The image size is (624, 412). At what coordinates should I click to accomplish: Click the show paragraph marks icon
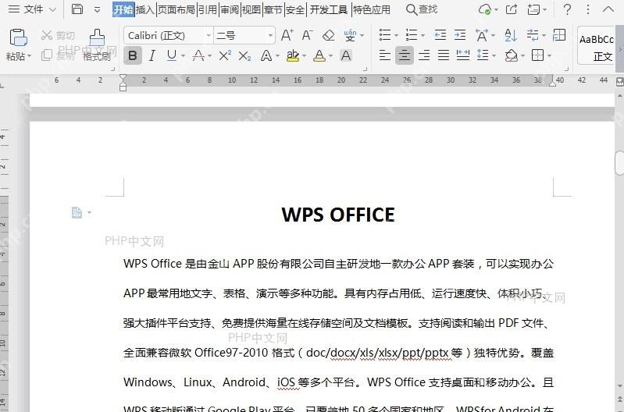pyautogui.click(x=533, y=35)
